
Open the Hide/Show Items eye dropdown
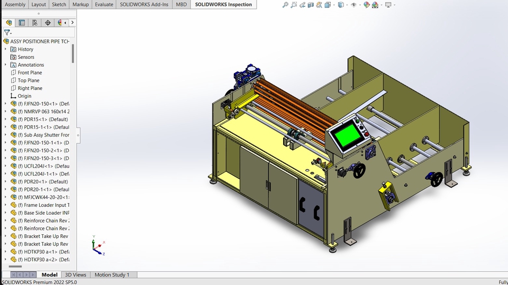[353, 5]
